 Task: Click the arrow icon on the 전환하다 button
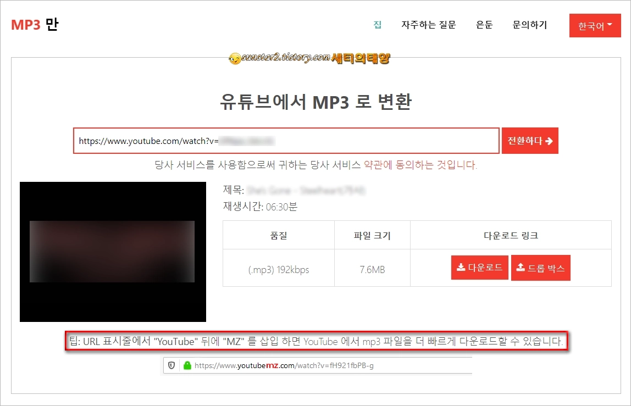(x=548, y=141)
